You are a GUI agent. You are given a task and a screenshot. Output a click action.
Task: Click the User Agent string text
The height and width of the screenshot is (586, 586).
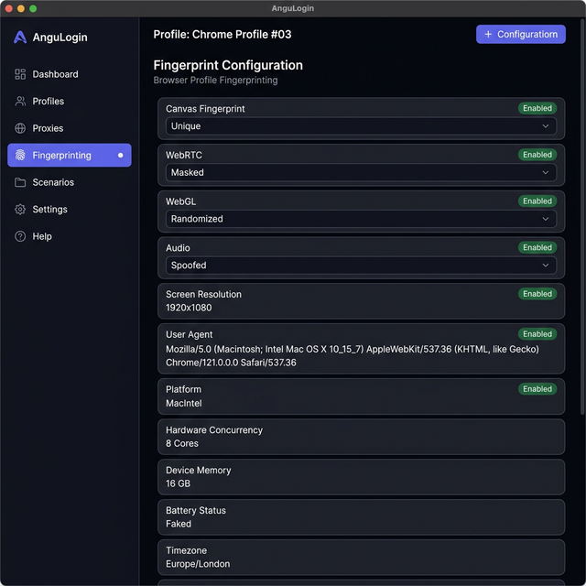pos(352,356)
